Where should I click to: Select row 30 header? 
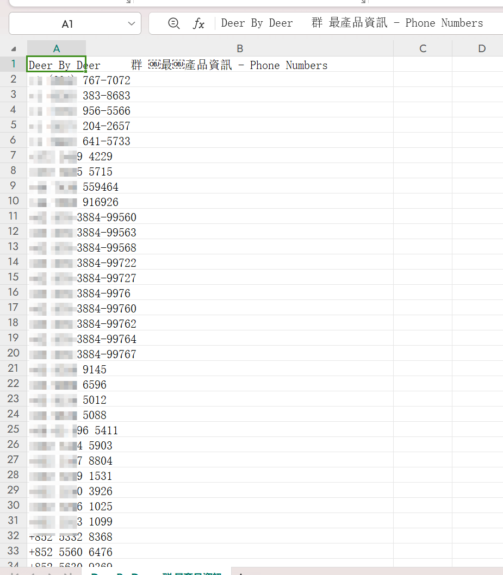(x=14, y=505)
